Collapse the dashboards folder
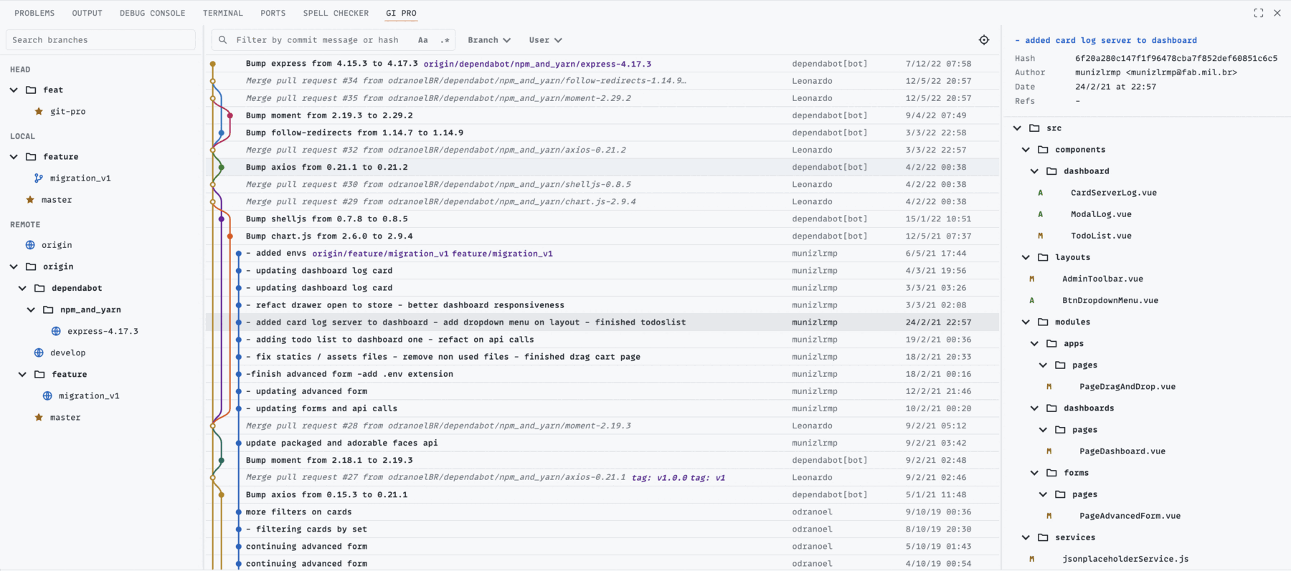 click(x=1034, y=408)
